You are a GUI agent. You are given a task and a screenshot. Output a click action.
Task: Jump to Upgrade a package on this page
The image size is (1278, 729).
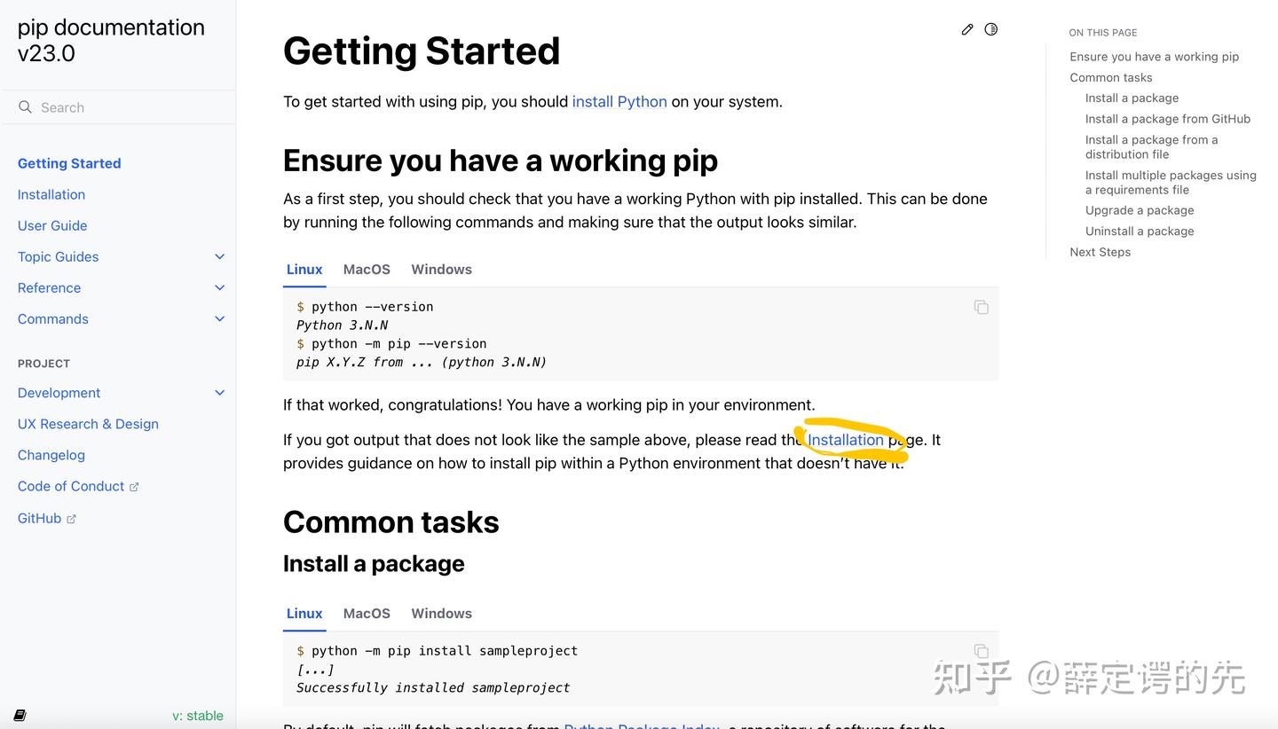[x=1140, y=210]
